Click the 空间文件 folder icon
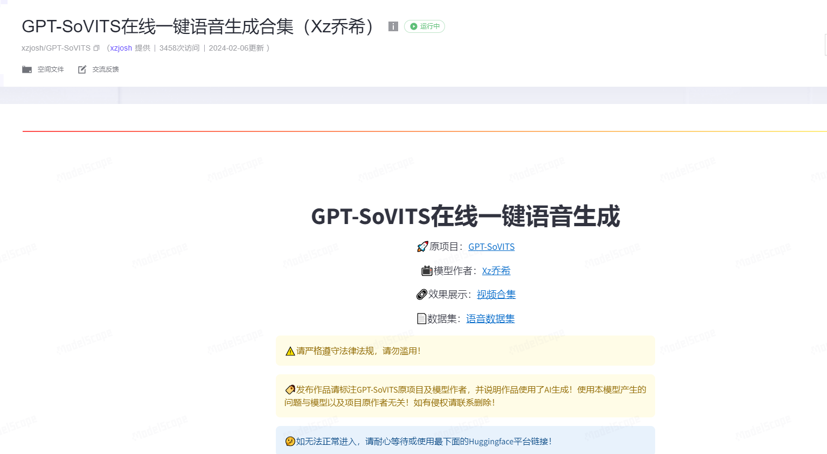This screenshot has height=454, width=827. point(27,69)
